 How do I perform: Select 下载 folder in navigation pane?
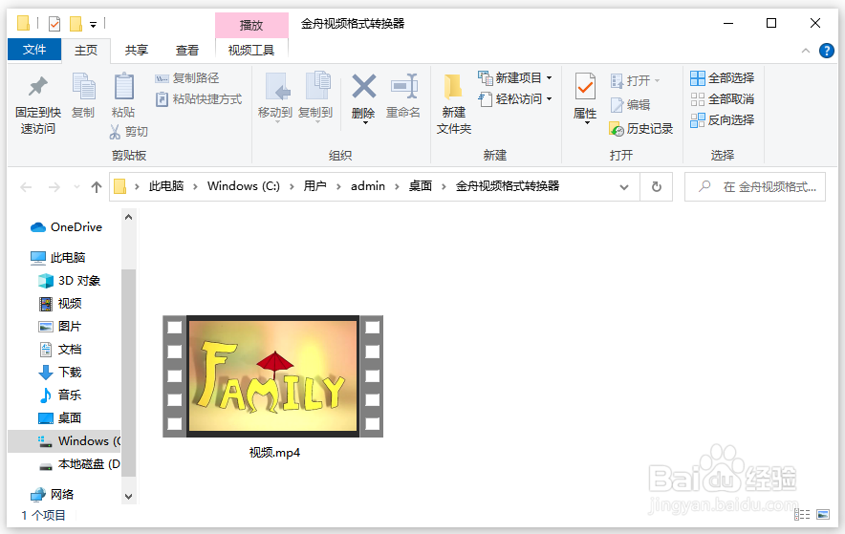point(60,373)
